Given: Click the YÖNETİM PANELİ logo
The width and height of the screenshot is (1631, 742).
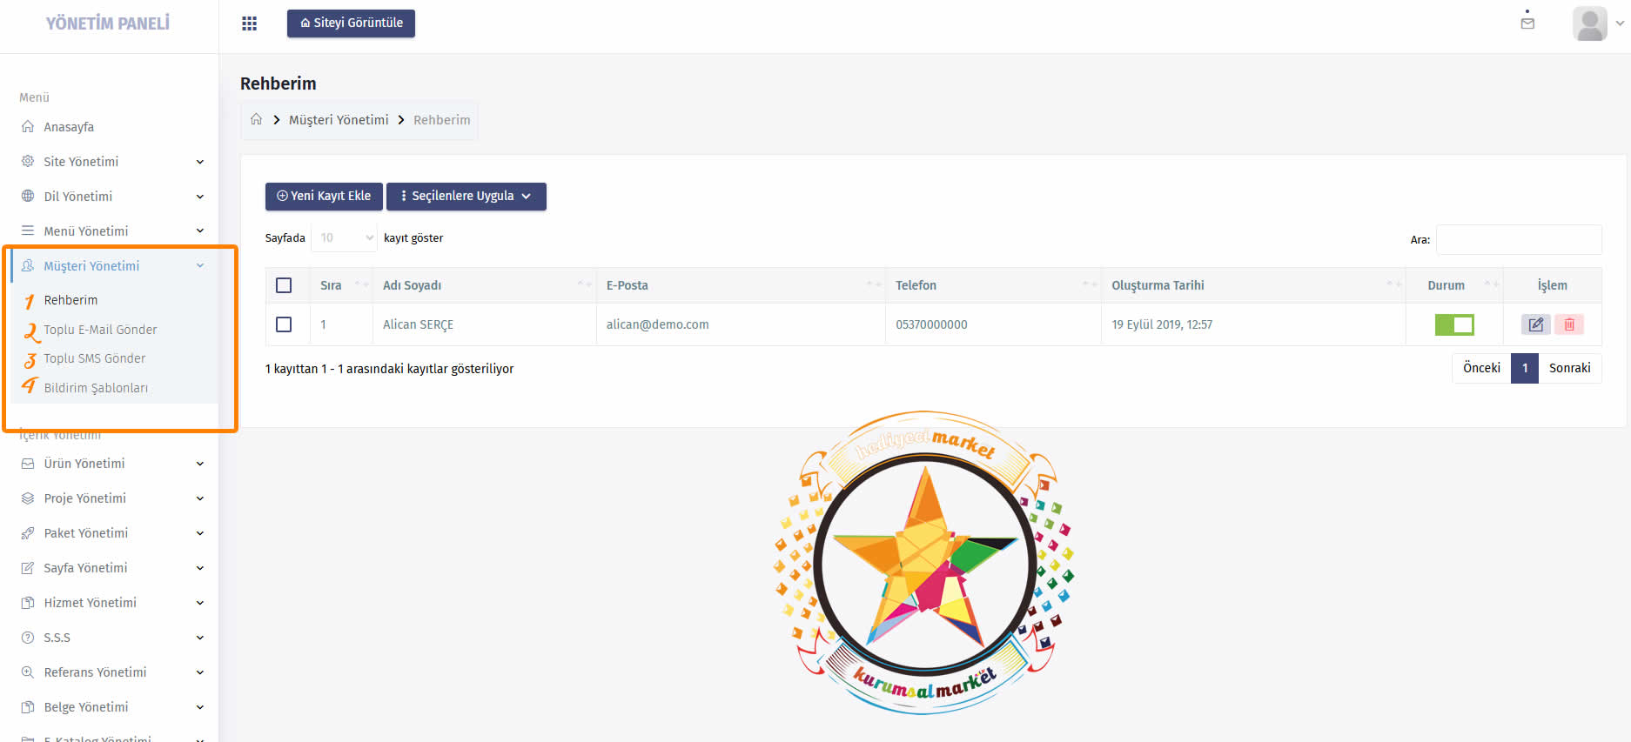Looking at the screenshot, I should tap(108, 23).
